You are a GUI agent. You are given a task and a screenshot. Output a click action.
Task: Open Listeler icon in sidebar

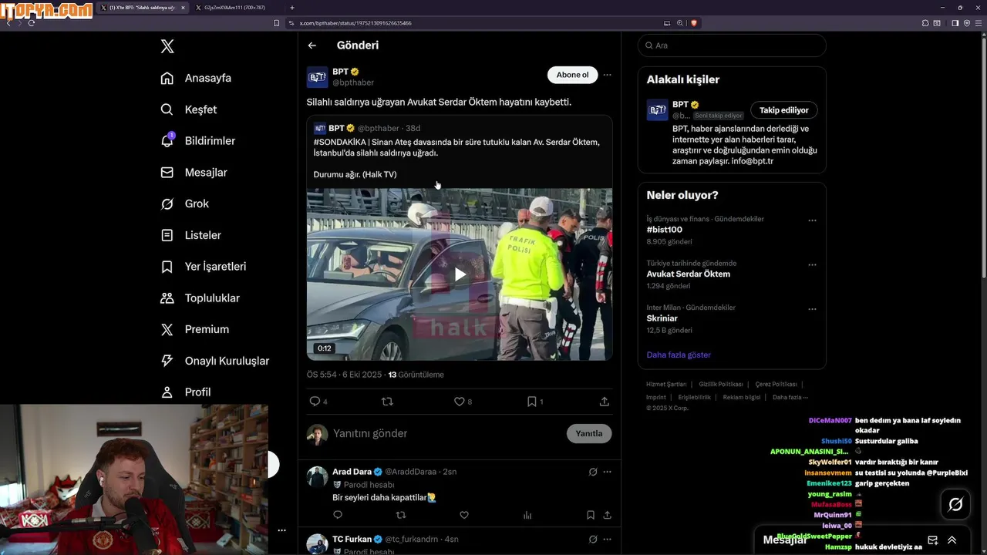click(x=167, y=235)
